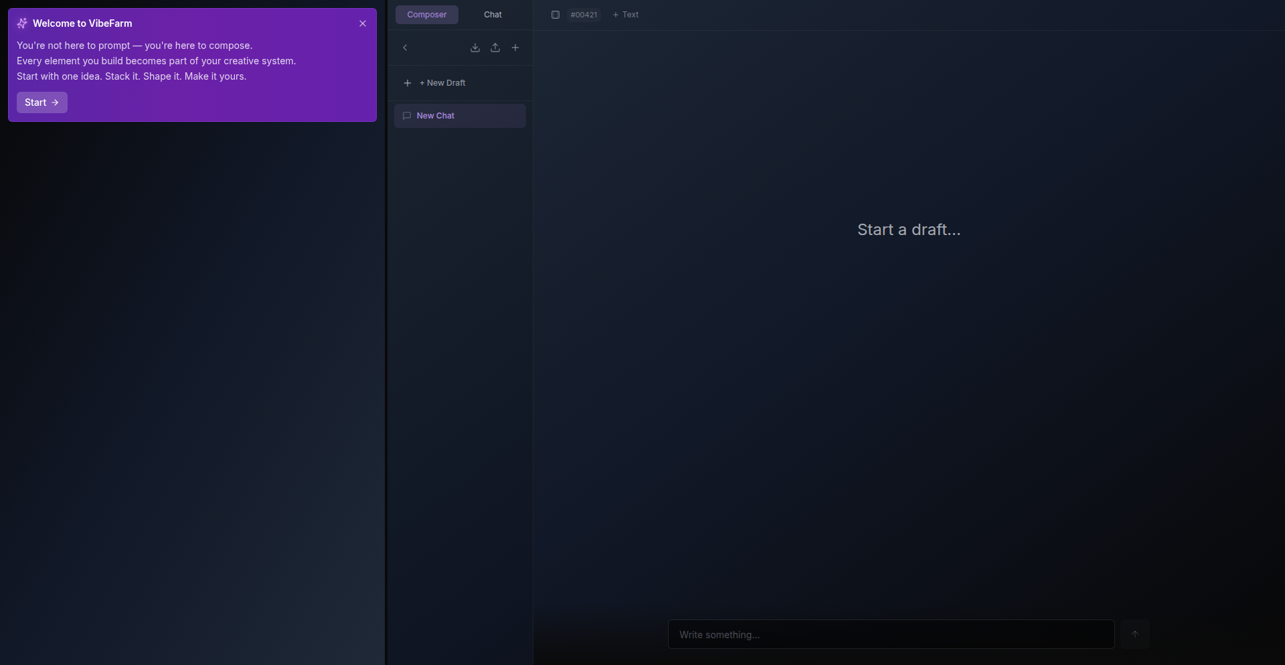Create a new draft via + New Draft

460,83
